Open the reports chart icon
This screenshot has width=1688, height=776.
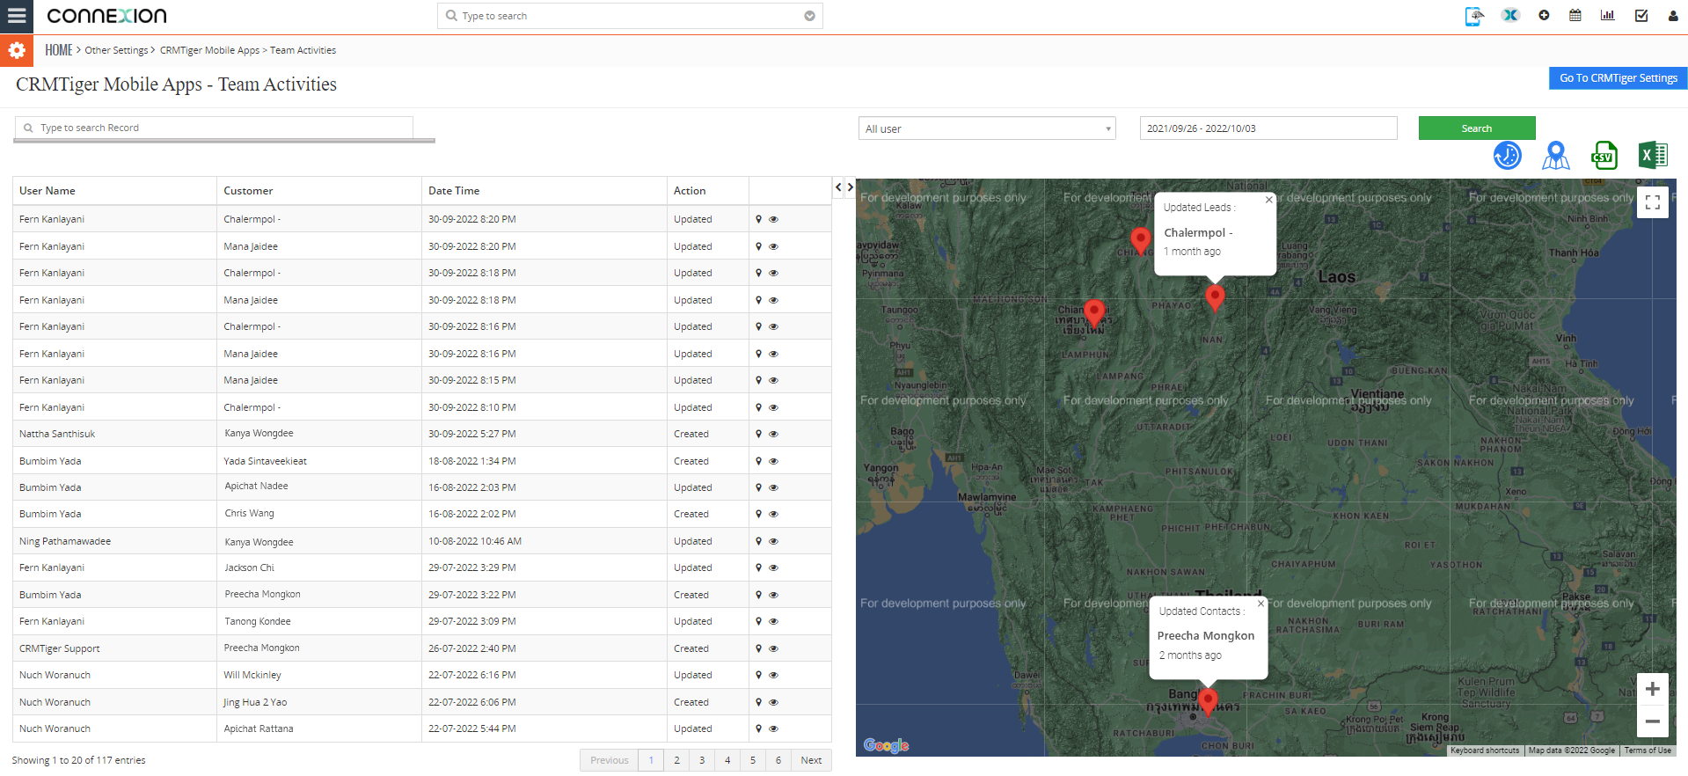(1607, 16)
